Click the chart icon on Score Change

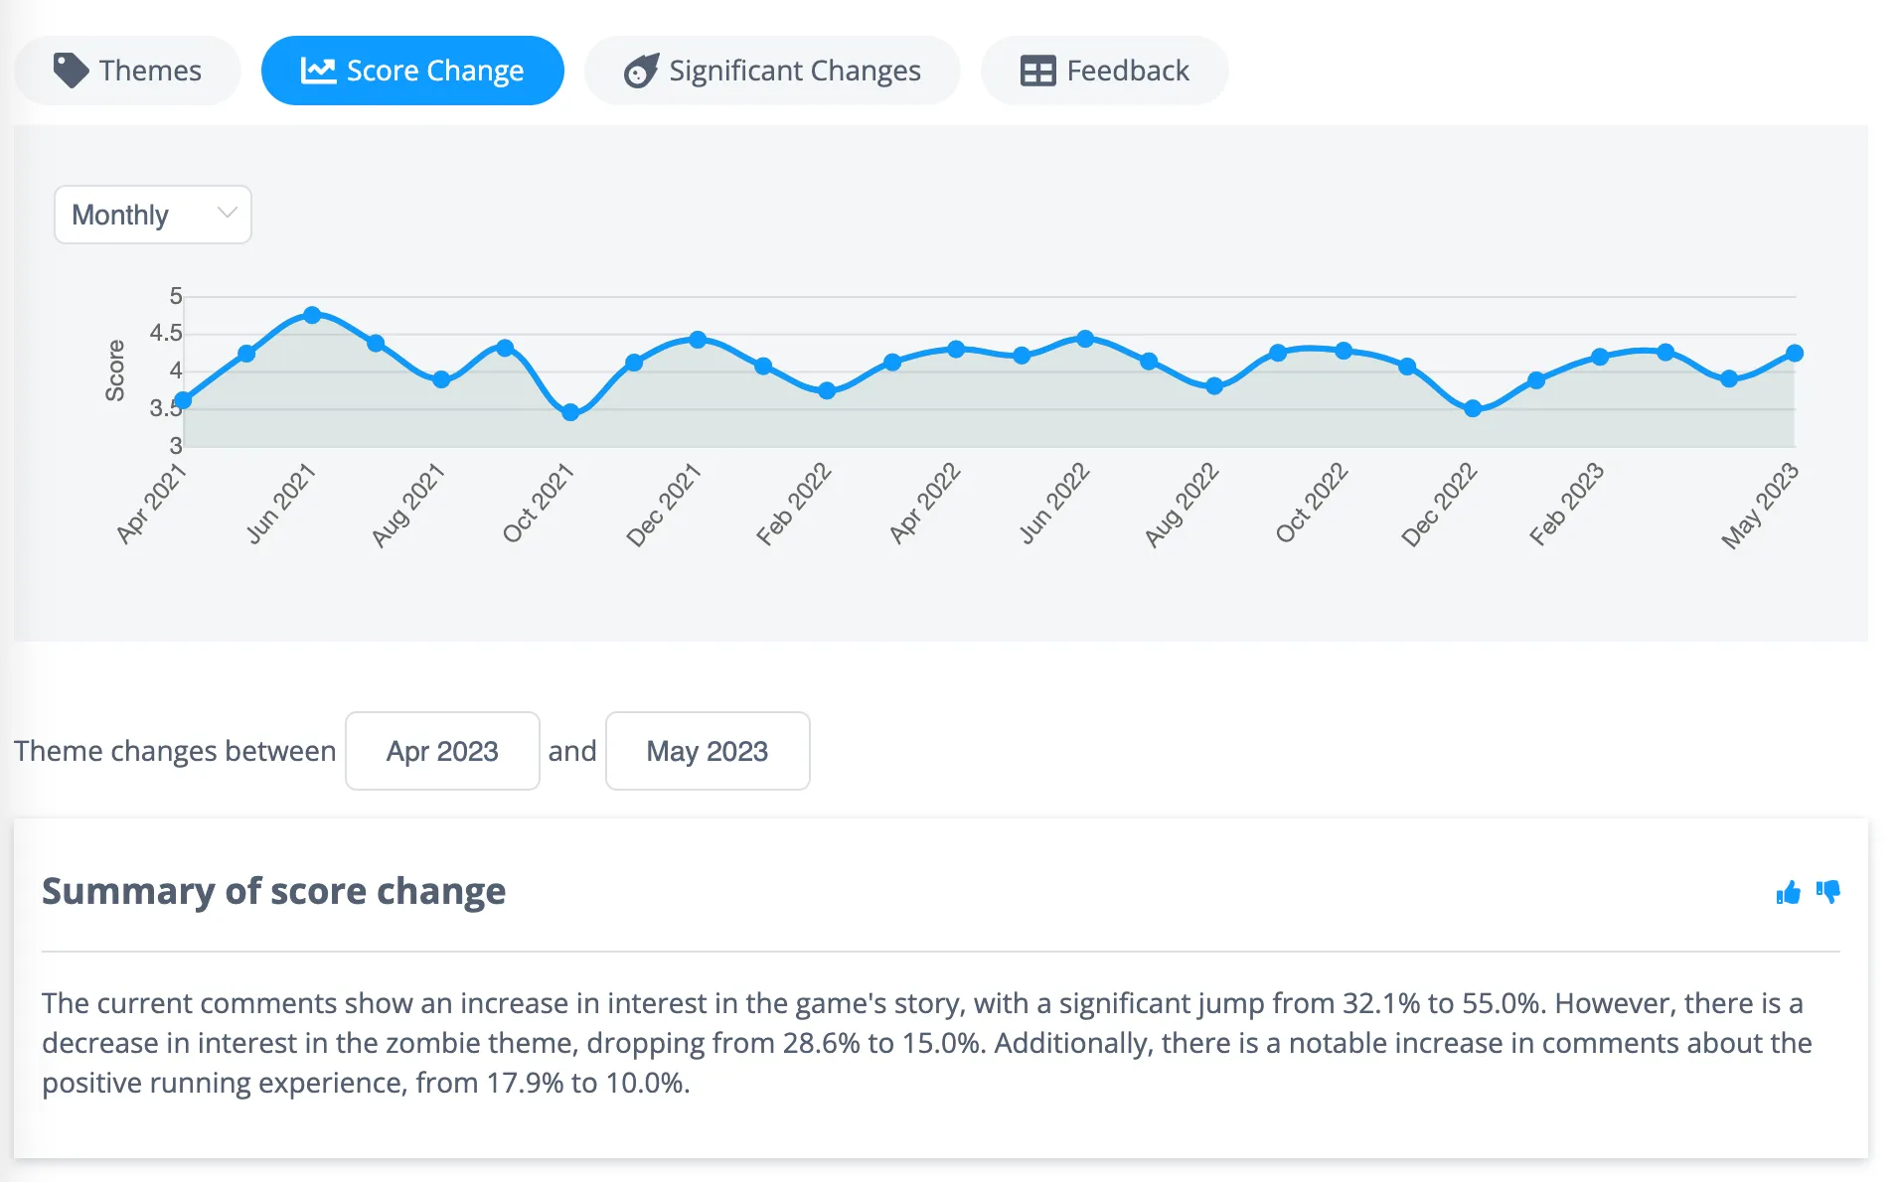coord(318,71)
